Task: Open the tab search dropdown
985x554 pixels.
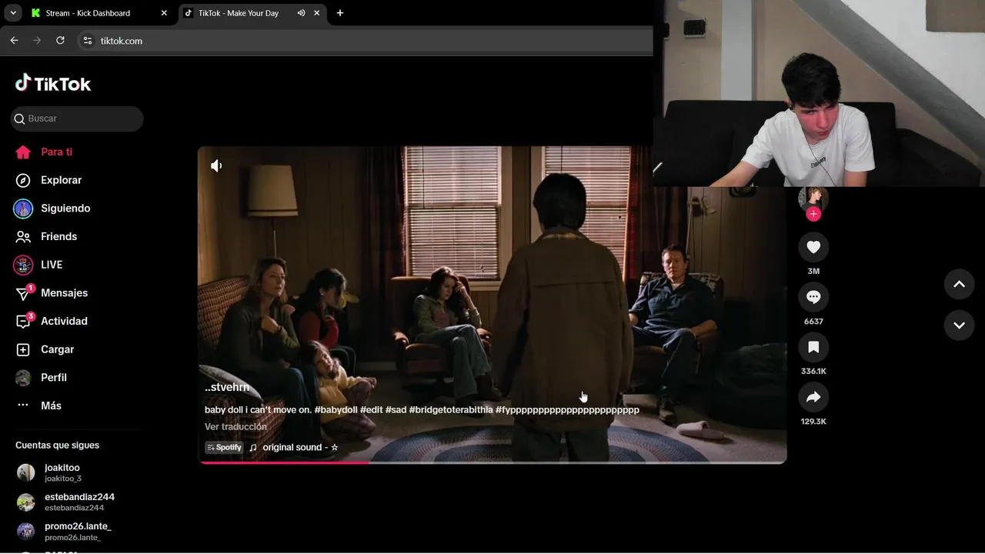Action: click(12, 13)
